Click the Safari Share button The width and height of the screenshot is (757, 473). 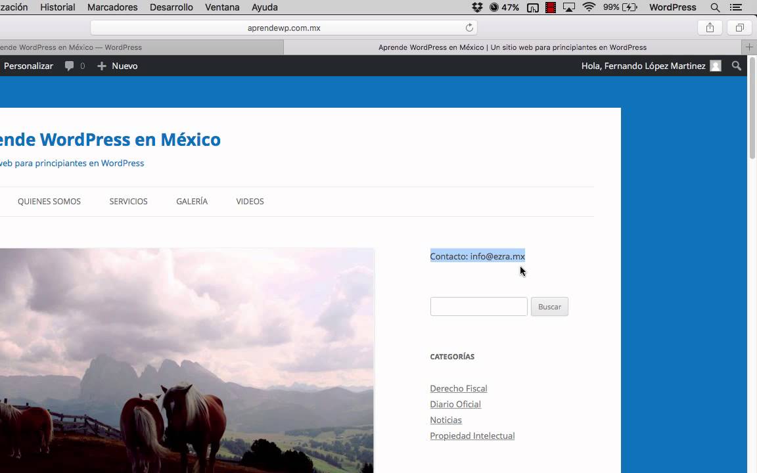710,28
